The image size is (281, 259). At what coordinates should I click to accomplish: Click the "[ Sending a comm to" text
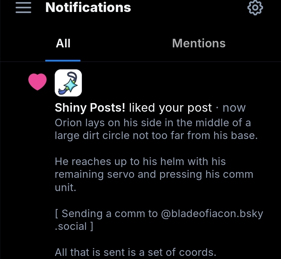106,214
